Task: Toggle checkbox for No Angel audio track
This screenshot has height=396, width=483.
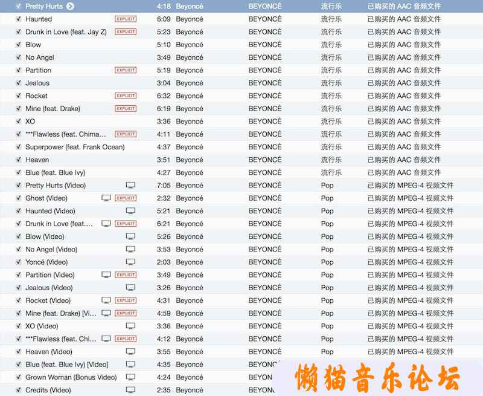Action: pyautogui.click(x=19, y=57)
